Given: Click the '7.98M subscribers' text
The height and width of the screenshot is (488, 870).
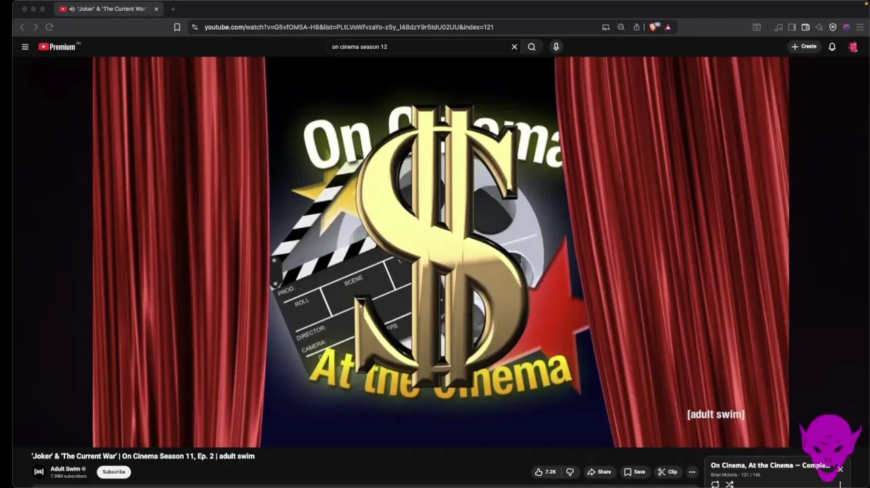Looking at the screenshot, I should click(68, 476).
